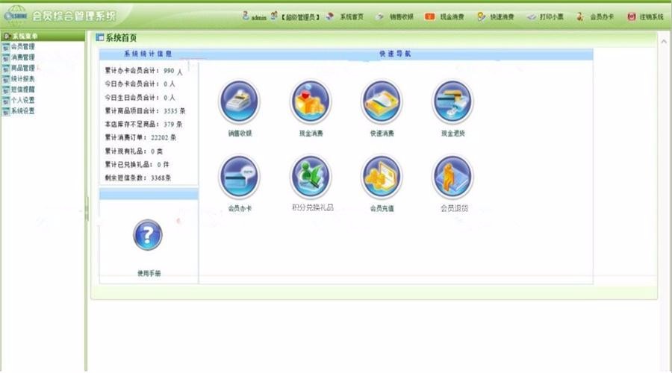Open the 现金消费 round quick-nav icon

coord(311,102)
